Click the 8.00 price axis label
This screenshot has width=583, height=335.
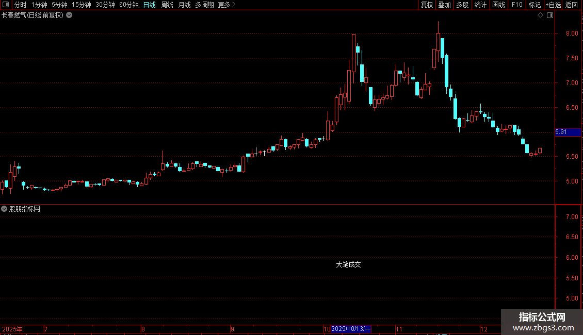(572, 33)
